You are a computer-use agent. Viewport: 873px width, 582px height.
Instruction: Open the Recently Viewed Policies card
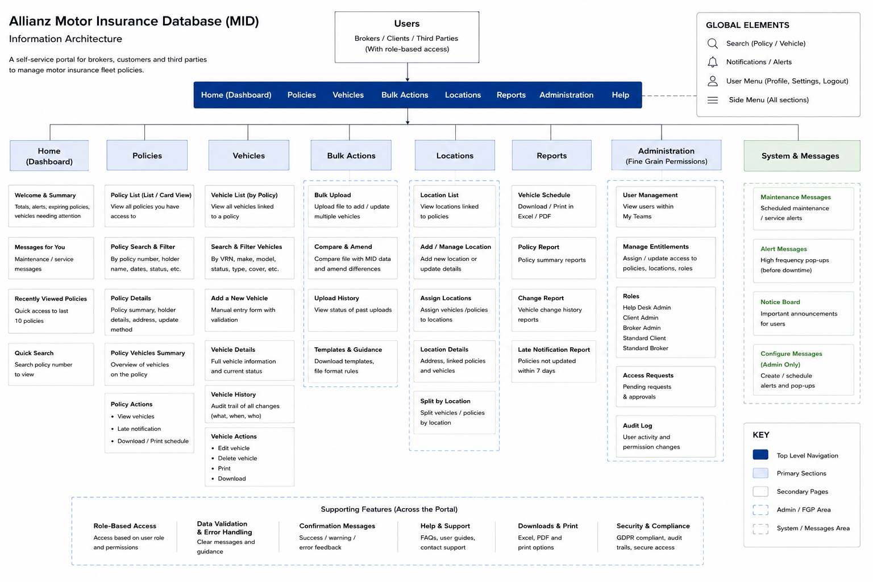pyautogui.click(x=51, y=311)
